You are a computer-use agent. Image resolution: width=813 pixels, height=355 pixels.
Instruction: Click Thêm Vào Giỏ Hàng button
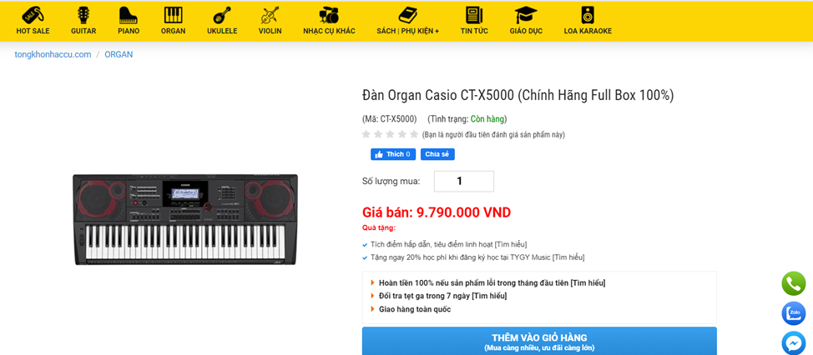[539, 341]
